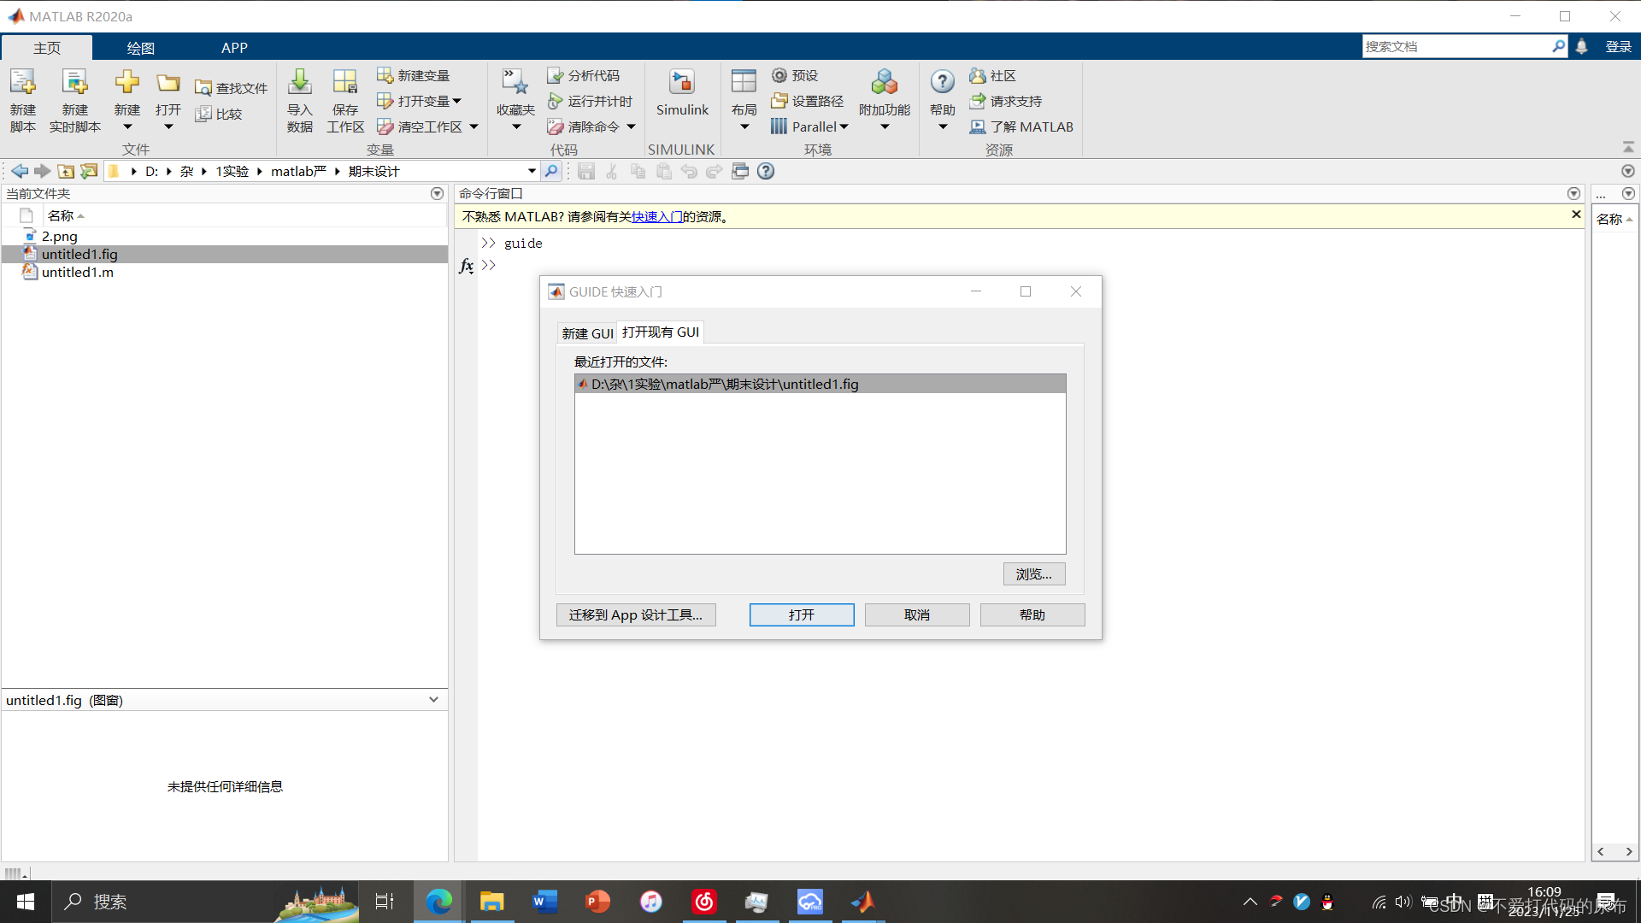
Task: Expand the Open Variable (打开变量) dropdown
Action: pyautogui.click(x=457, y=101)
